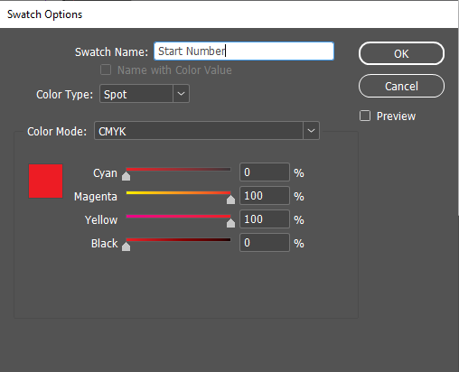Expand the Color Mode dropdown arrow
This screenshot has width=459, height=372.
coord(311,131)
